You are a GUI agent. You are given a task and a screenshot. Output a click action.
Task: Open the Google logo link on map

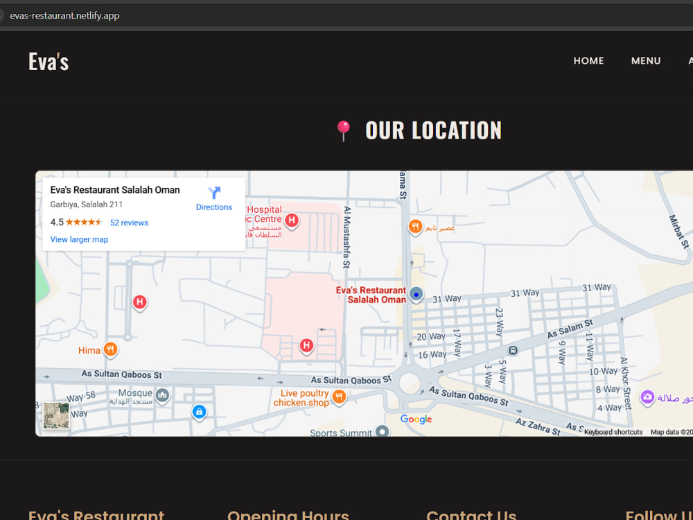tap(416, 419)
